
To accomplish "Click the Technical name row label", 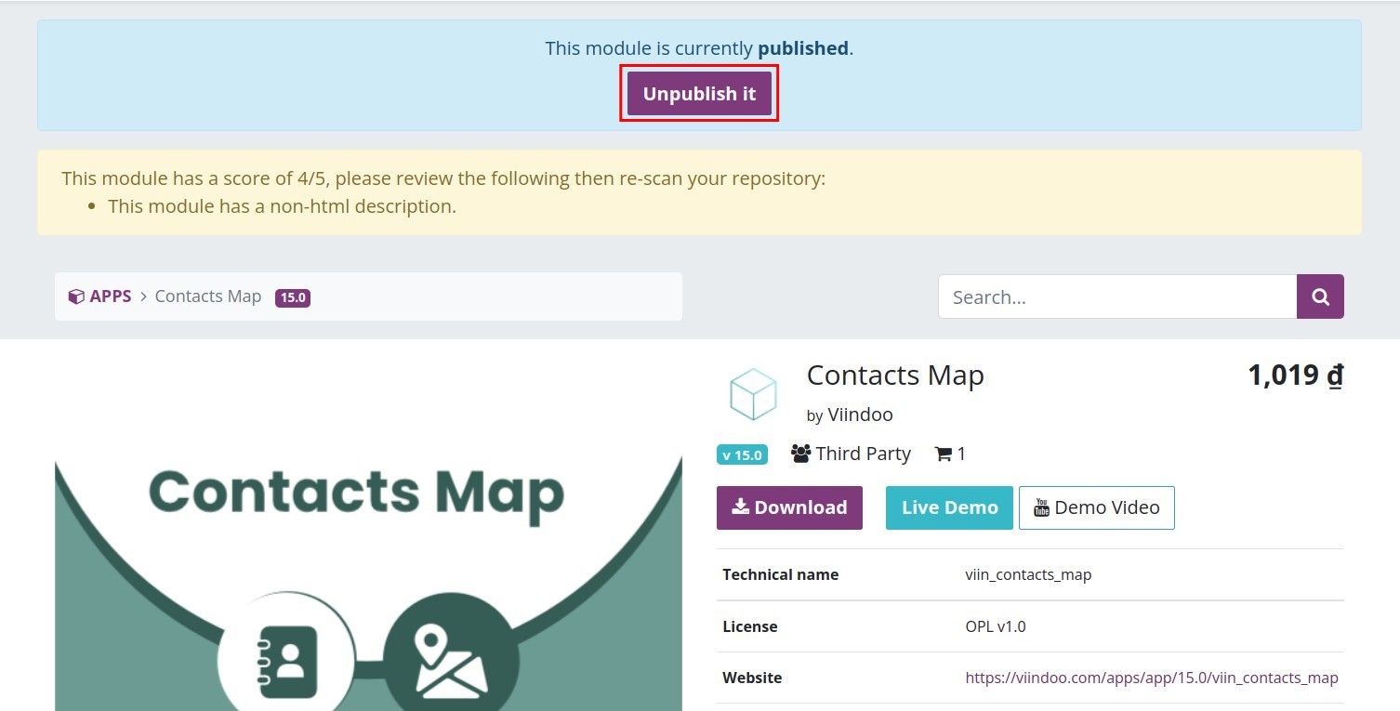I will (780, 574).
